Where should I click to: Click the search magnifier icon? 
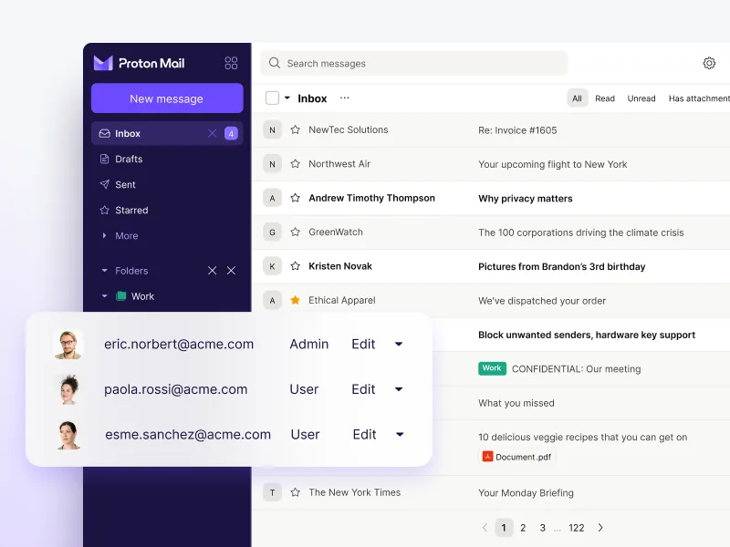point(275,63)
